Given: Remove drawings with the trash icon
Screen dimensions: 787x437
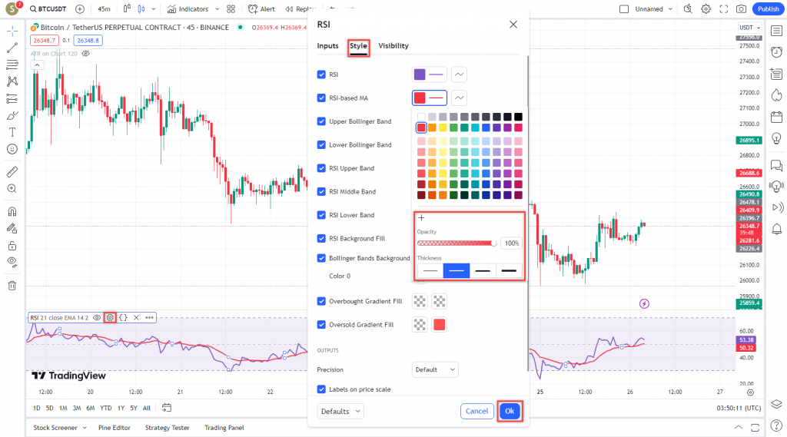Looking at the screenshot, I should pos(12,286).
